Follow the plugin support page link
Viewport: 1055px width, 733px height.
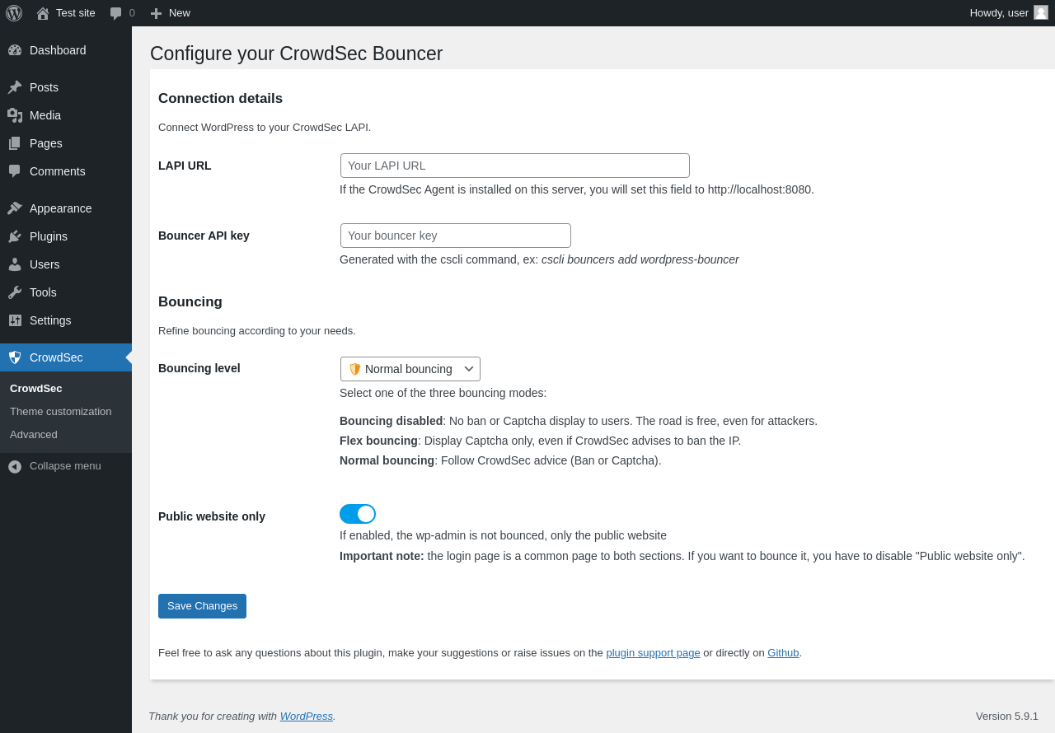653,653
